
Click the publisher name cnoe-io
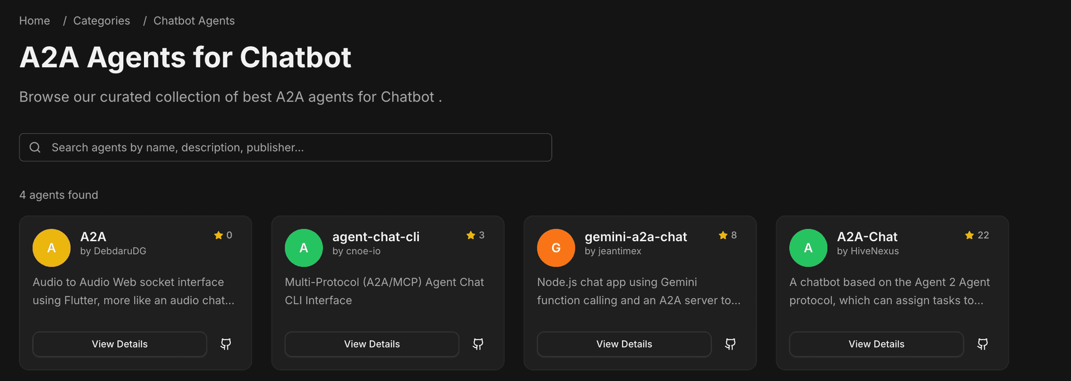(357, 251)
